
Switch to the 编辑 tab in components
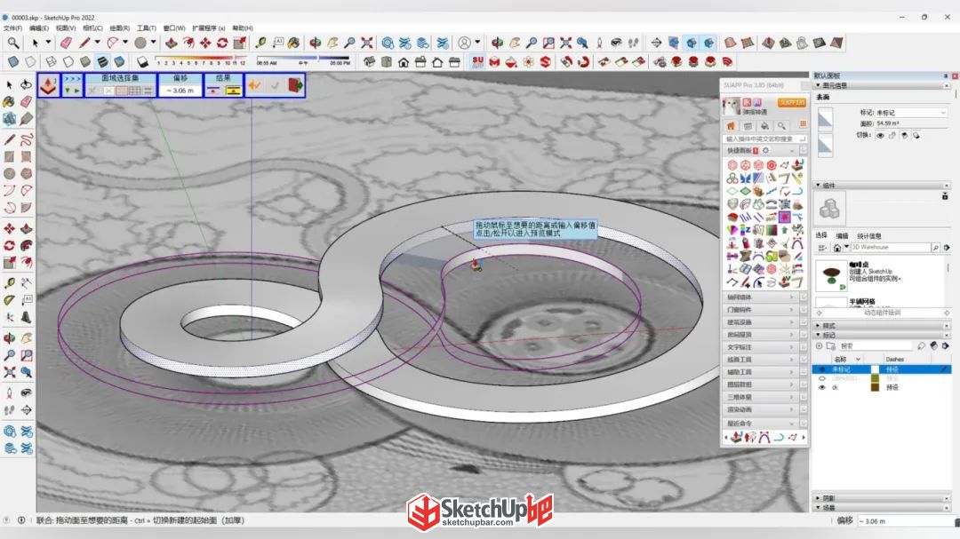click(843, 235)
